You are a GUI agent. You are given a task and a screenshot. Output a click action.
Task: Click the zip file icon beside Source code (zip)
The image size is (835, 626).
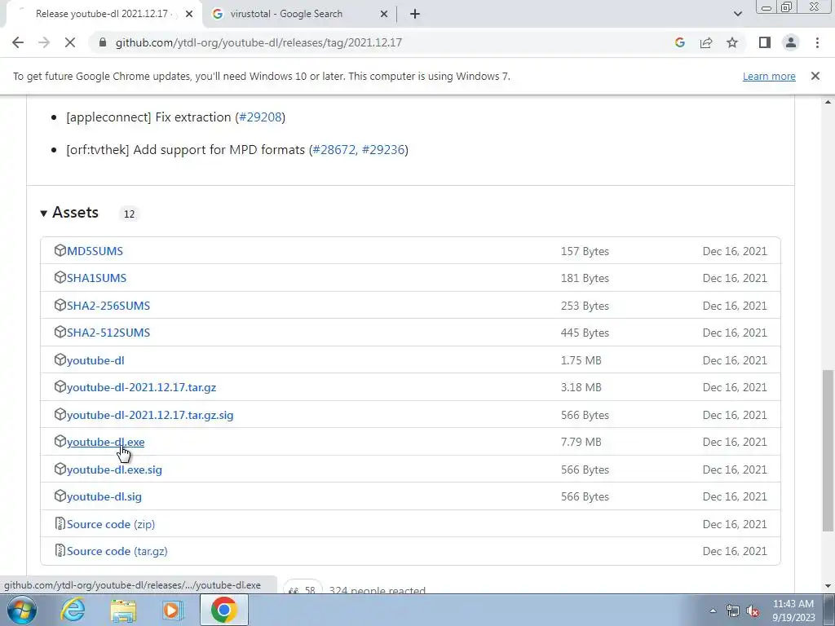(60, 523)
